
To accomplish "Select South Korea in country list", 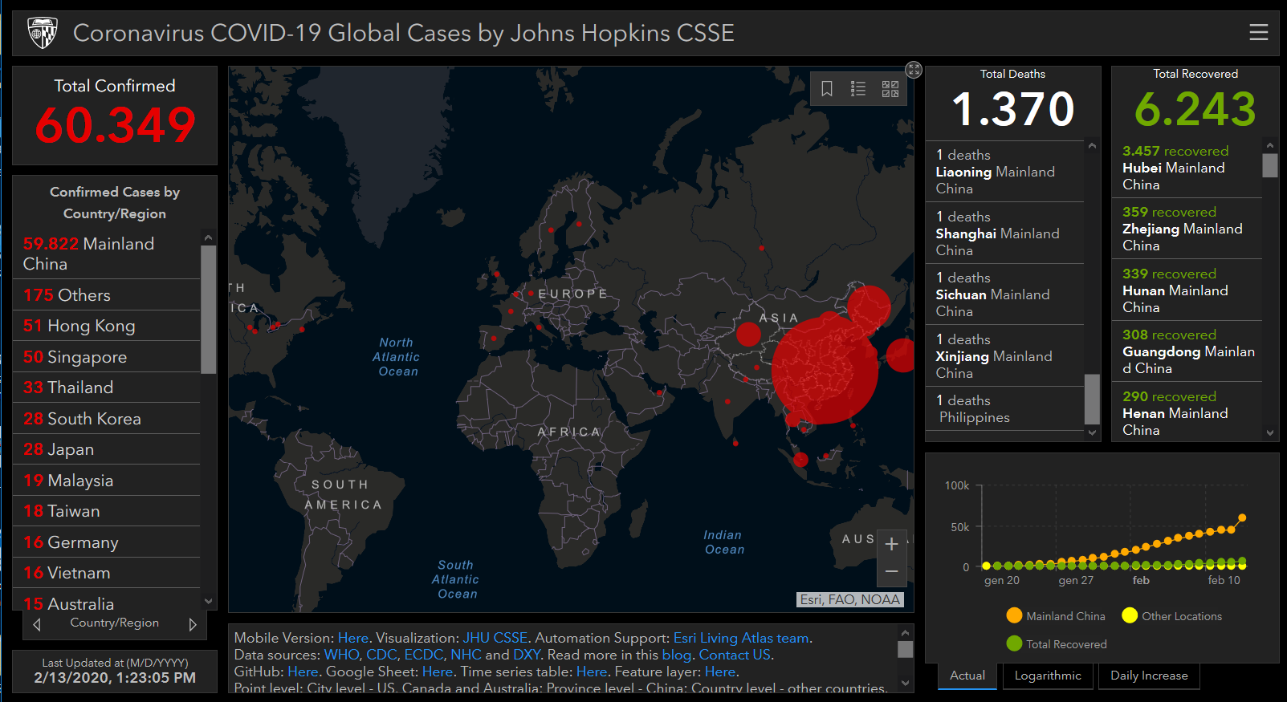I will 107,419.
